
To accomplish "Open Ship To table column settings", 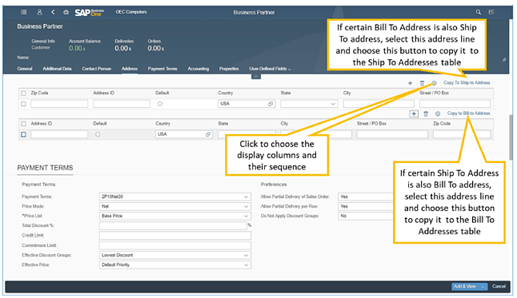I will [438, 113].
